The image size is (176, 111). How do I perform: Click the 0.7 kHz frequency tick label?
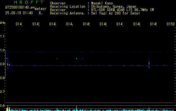[2, 92]
